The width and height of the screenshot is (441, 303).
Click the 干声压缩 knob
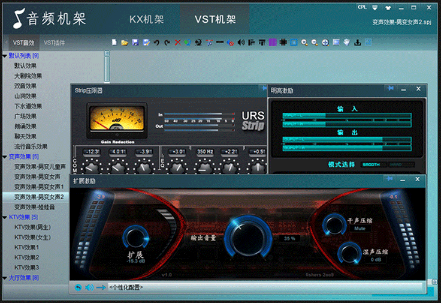tap(334, 225)
